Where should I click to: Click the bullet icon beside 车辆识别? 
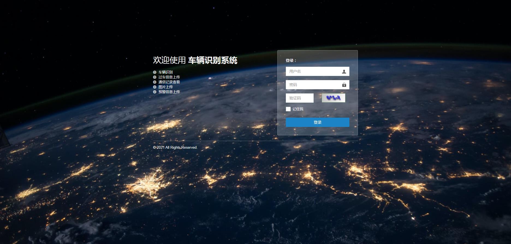[x=155, y=72]
